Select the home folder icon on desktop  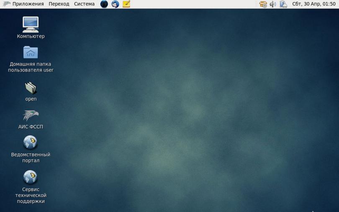click(x=31, y=52)
